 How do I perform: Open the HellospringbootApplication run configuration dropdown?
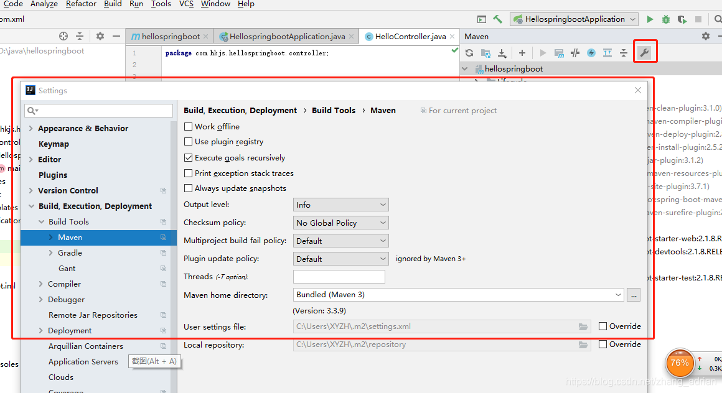click(574, 19)
